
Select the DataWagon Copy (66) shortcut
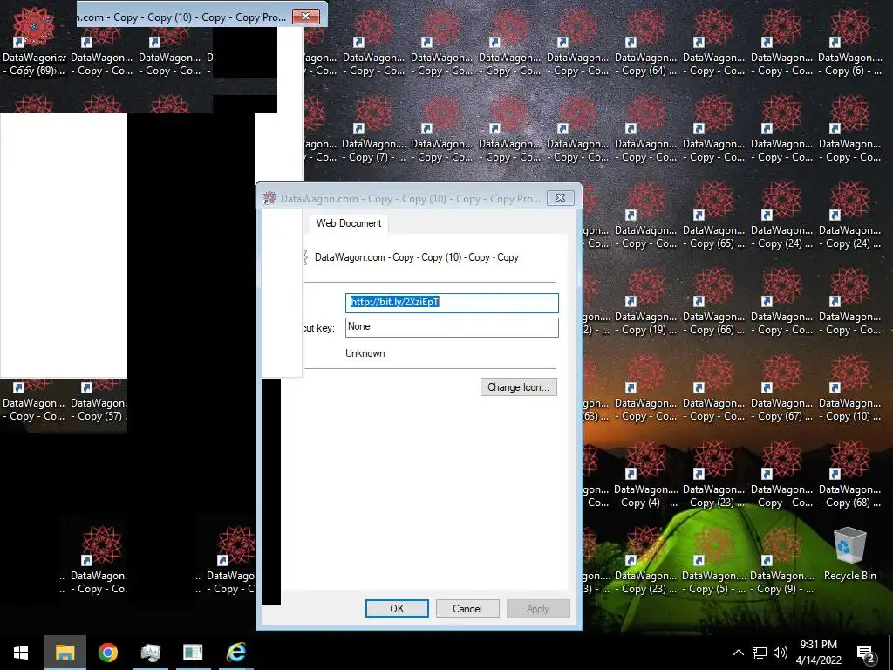click(713, 303)
